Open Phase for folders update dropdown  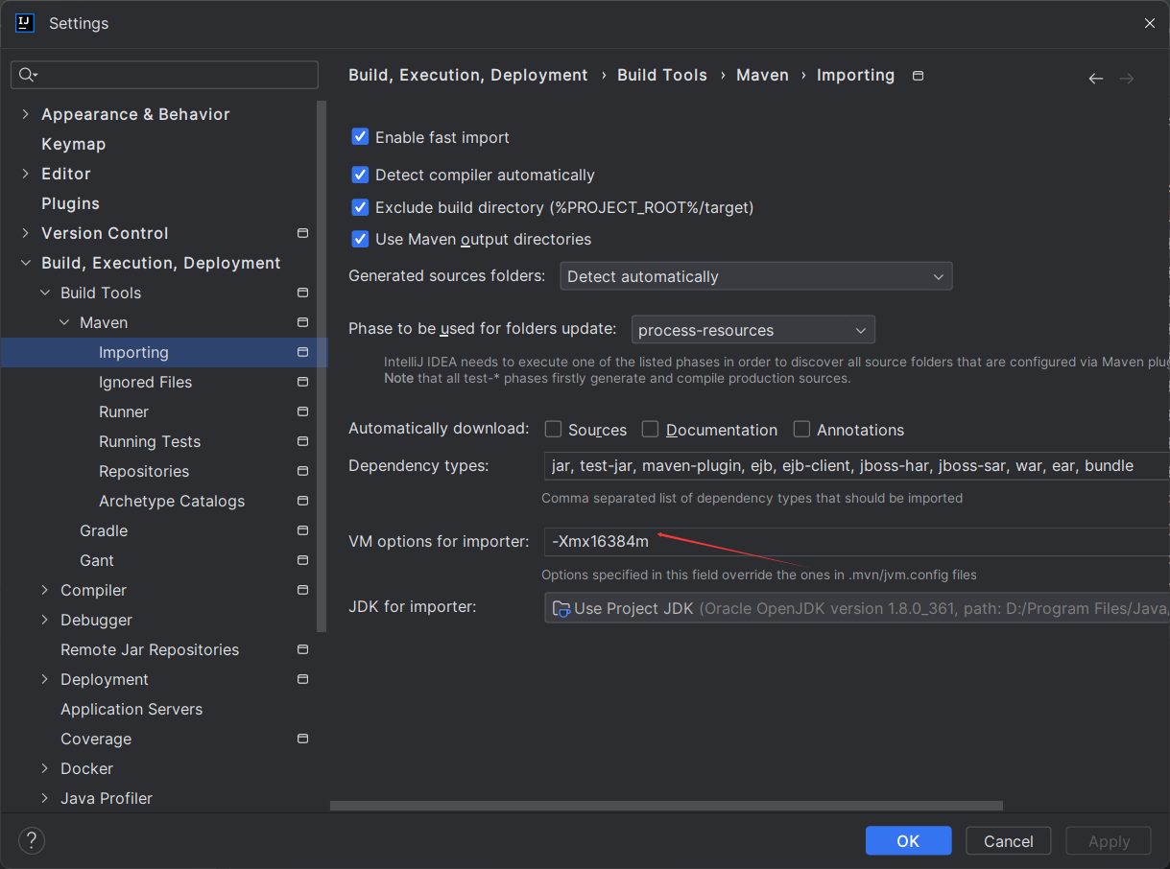(x=753, y=330)
